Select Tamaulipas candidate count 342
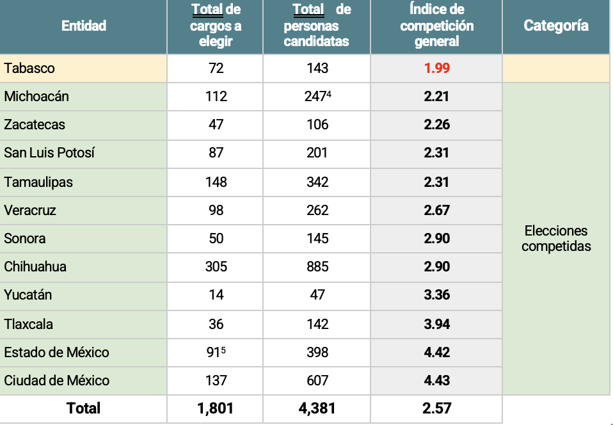The width and height of the screenshot is (613, 425). pyautogui.click(x=317, y=182)
